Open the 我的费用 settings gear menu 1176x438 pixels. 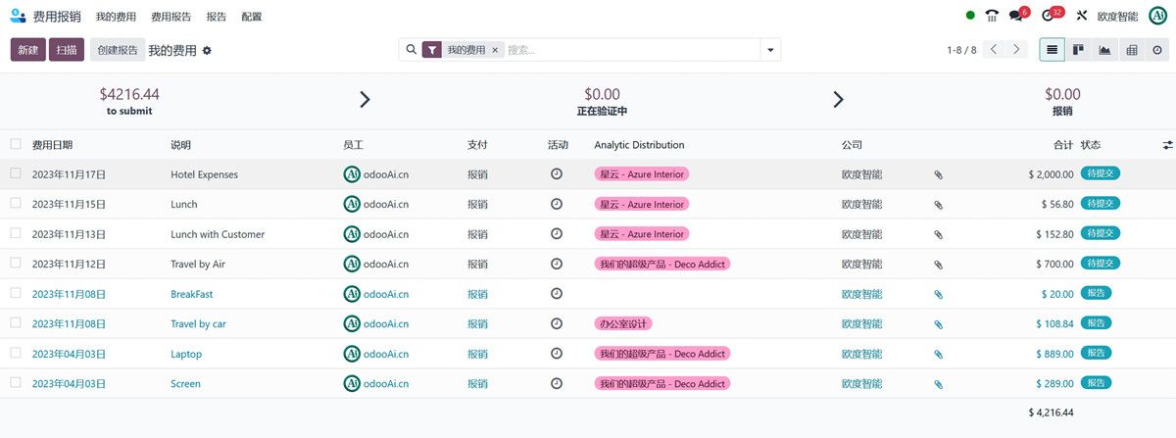tap(207, 50)
